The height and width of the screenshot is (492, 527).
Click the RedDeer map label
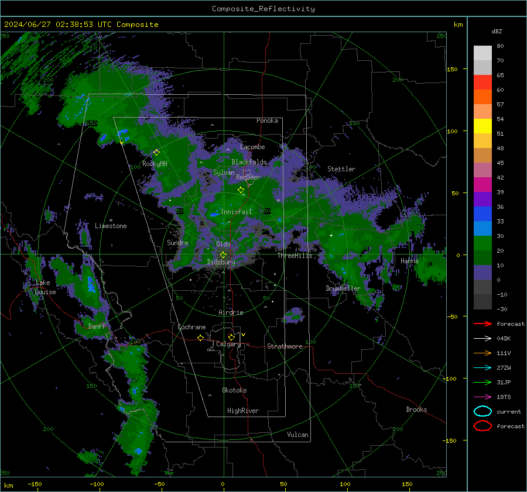tap(248, 177)
